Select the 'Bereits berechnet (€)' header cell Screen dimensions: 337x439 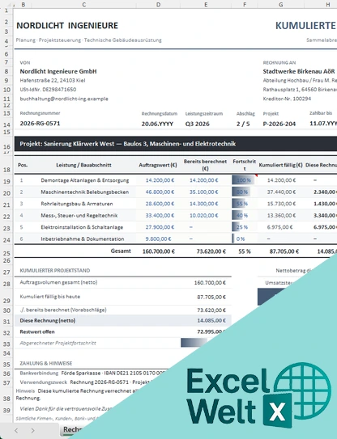click(205, 165)
